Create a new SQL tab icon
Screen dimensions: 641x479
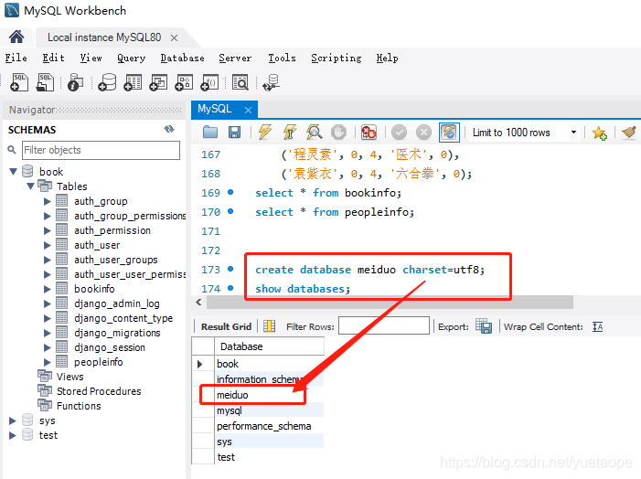tap(19, 82)
